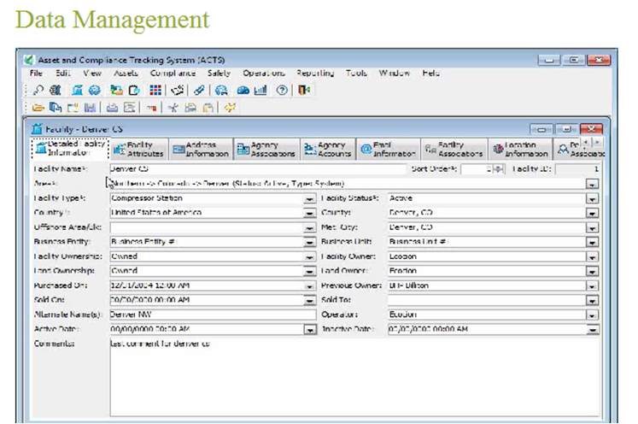Open the Operator dropdown list
The height and width of the screenshot is (424, 638).
point(591,315)
